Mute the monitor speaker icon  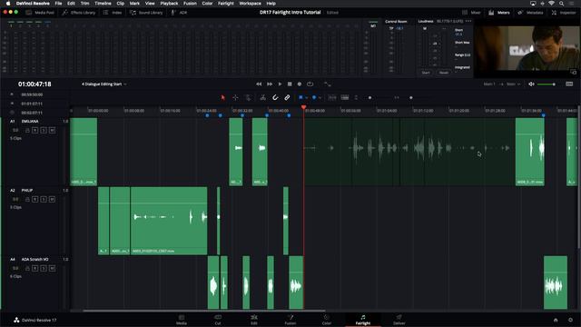[x=531, y=84]
